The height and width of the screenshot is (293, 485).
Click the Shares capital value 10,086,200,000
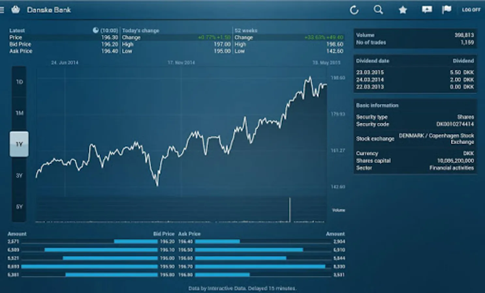coord(455,160)
